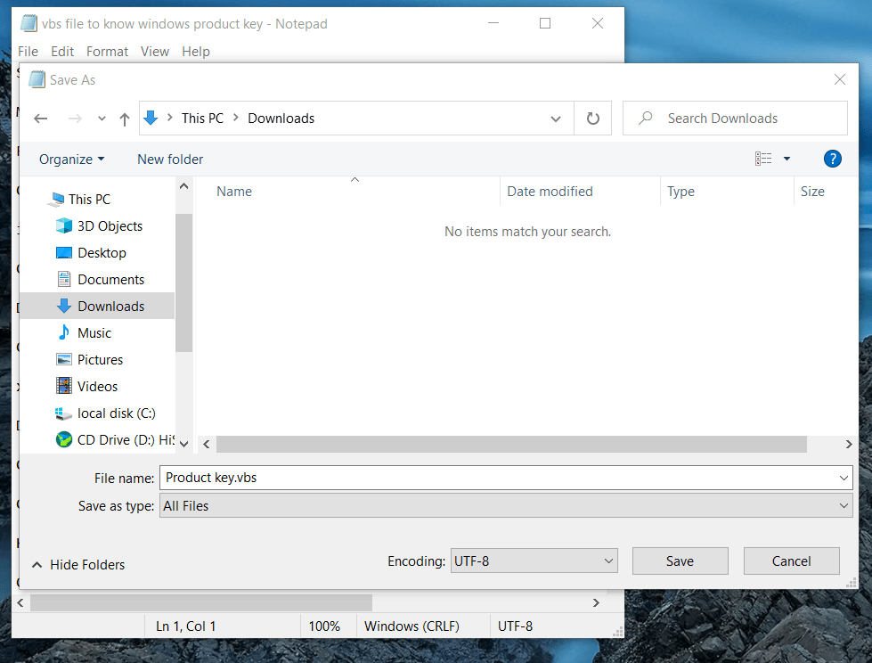Click the file list horizontal scrollbar thumb
Screen dimensions: 872x663
(x=511, y=444)
